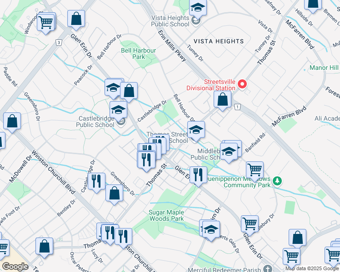Click the Merciful Redeemer Parish church marker
This screenshot has height=272, width=340.
coord(269,269)
